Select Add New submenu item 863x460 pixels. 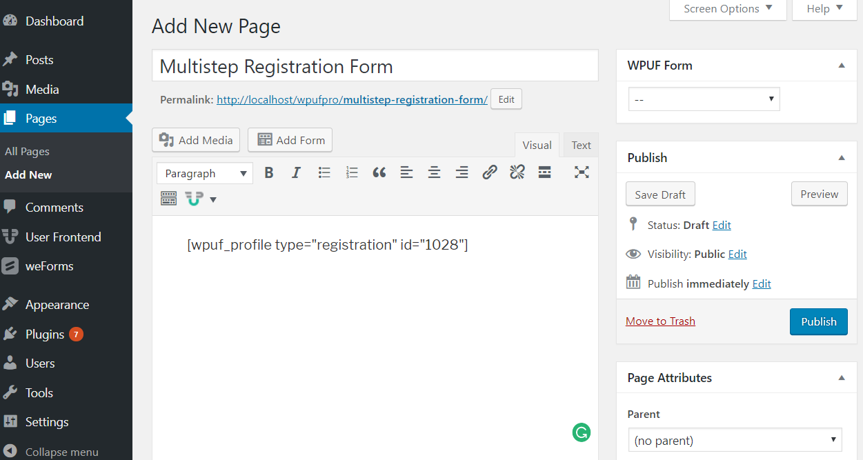28,175
